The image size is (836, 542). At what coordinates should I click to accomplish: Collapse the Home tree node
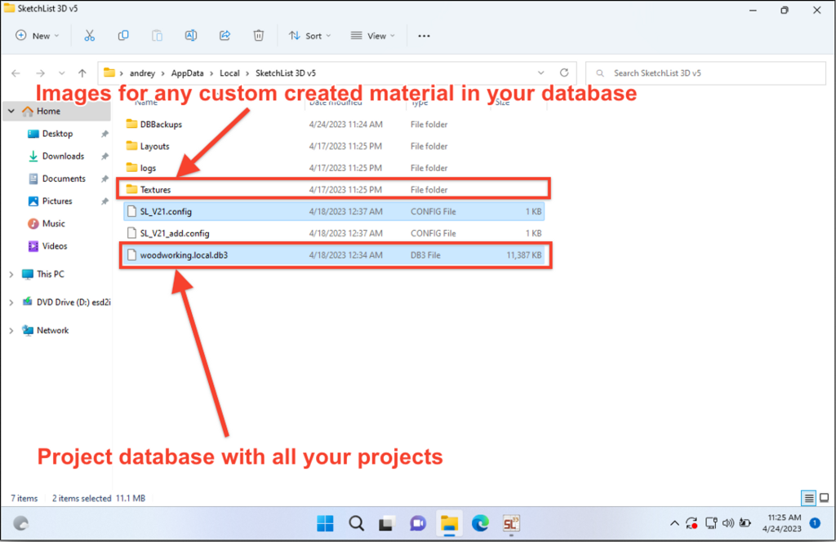pyautogui.click(x=11, y=112)
